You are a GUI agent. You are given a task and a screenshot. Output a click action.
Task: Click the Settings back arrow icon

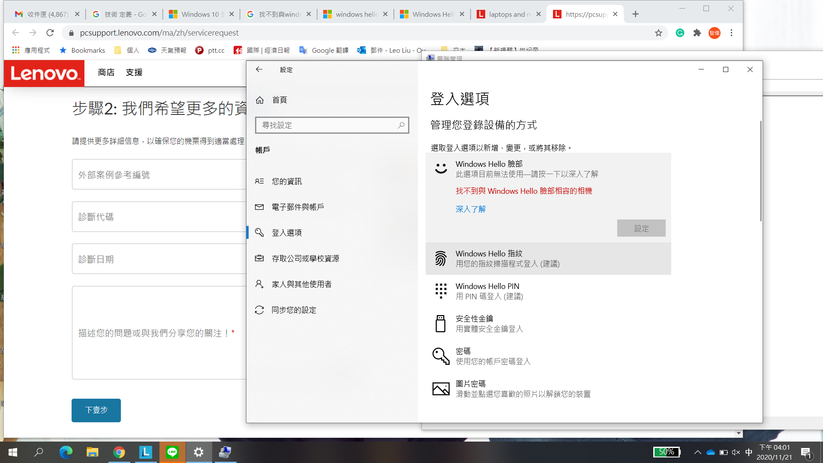coord(259,69)
